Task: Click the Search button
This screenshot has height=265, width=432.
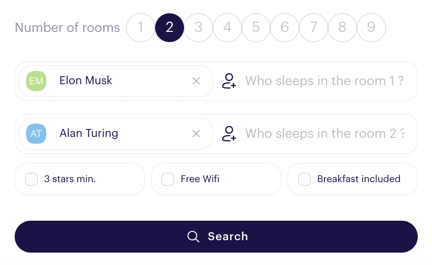Action: click(x=216, y=237)
